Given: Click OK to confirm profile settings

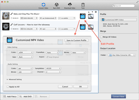Looking at the screenshot, I should 81,86.
